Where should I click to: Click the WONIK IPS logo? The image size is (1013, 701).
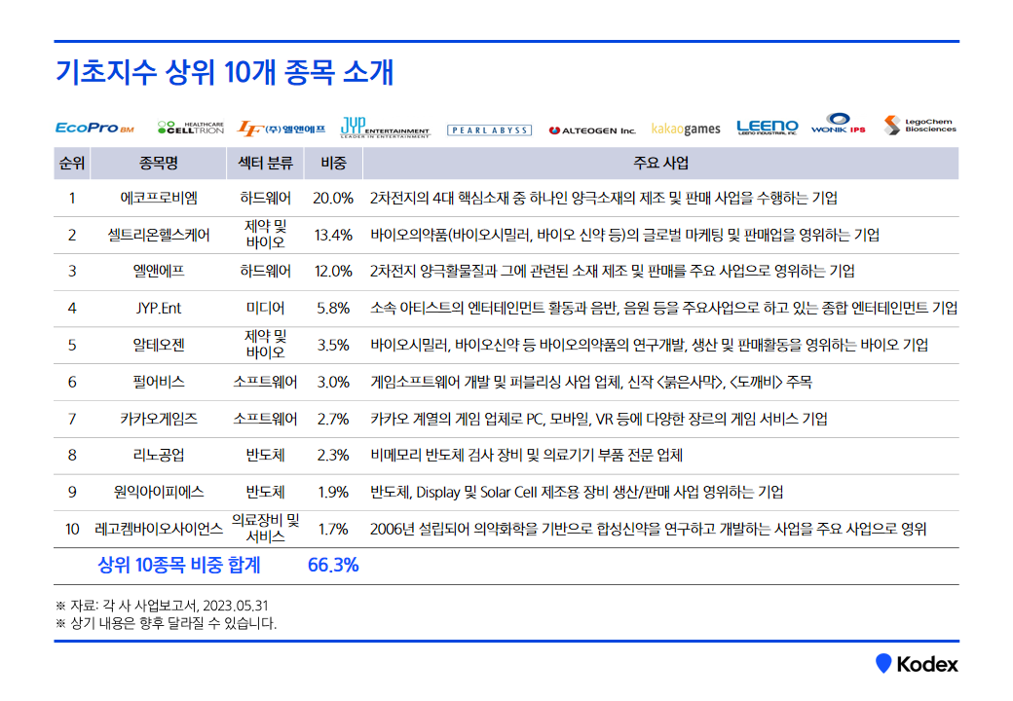838,125
